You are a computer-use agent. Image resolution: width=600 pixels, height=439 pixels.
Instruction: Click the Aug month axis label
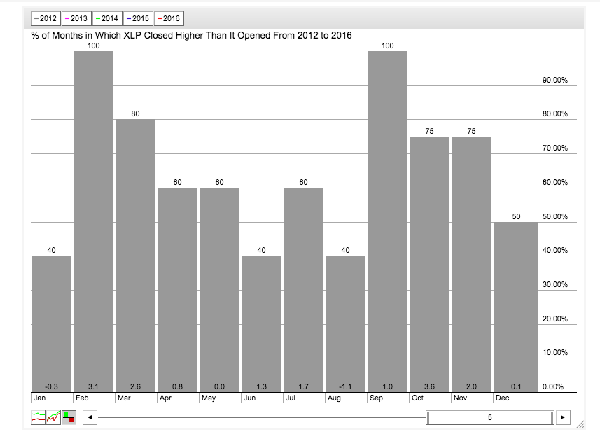pos(334,398)
